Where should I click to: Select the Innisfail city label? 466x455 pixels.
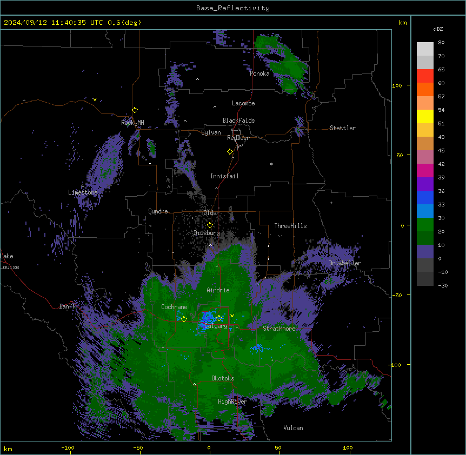224,176
